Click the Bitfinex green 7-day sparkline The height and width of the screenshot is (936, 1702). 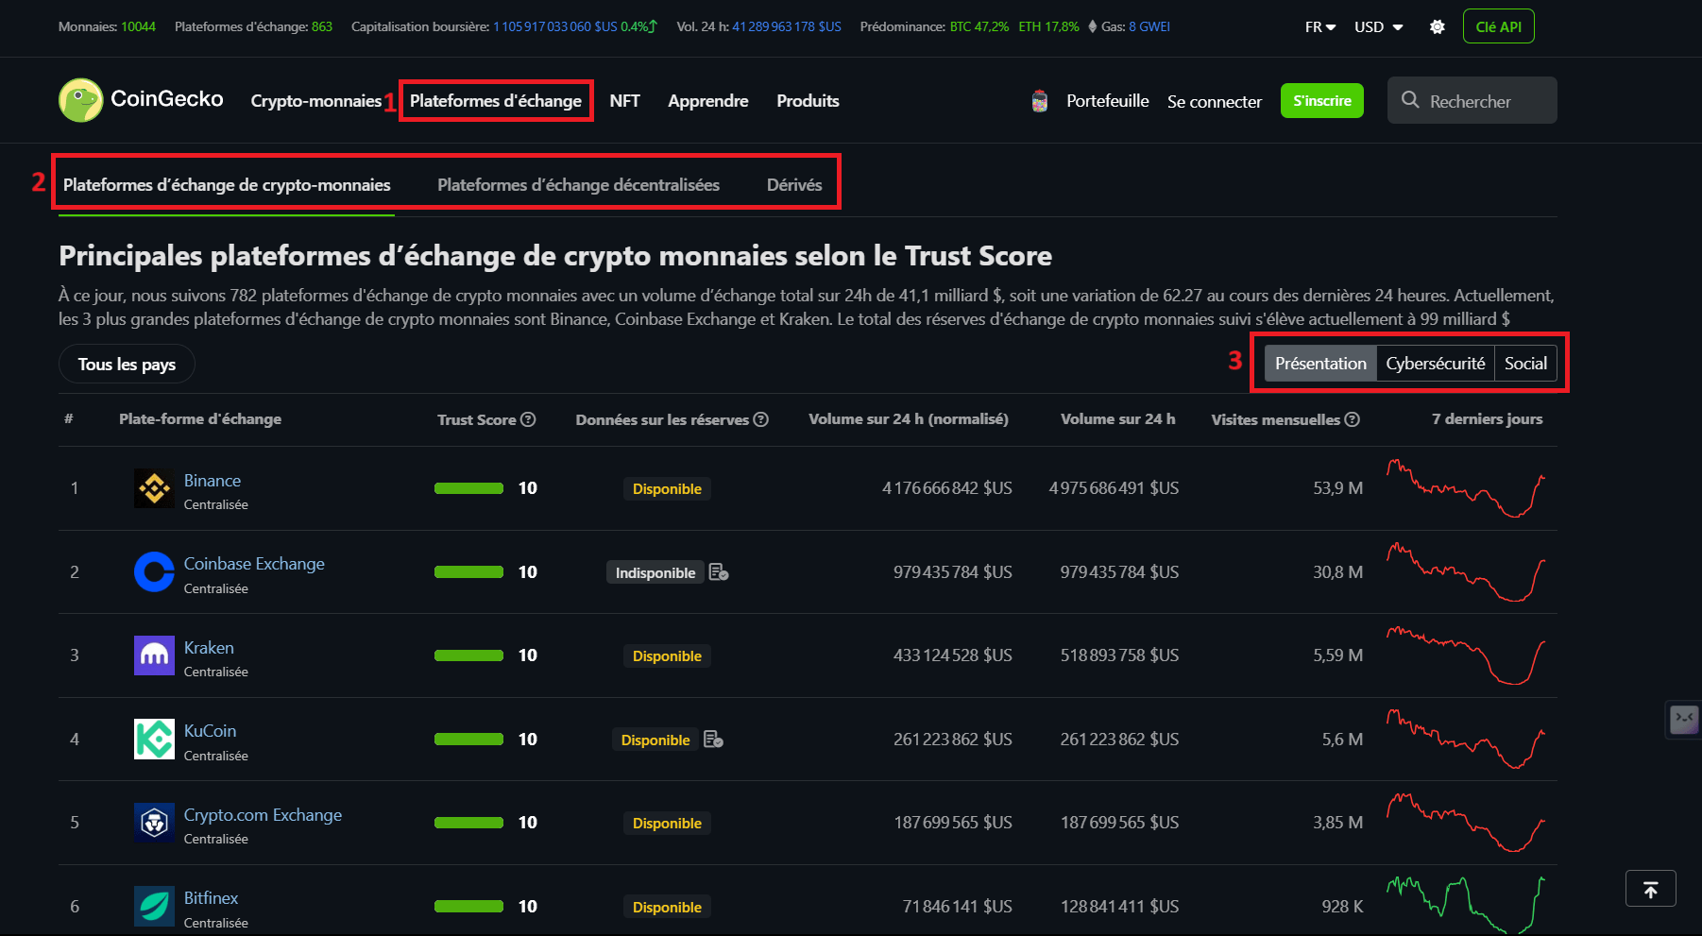(1466, 905)
